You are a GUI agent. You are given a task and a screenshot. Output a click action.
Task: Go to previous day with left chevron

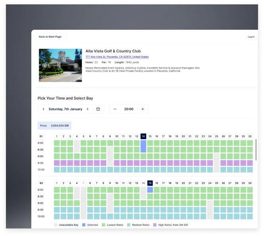(44, 109)
